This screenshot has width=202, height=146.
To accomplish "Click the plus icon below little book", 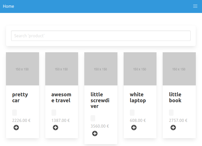I will [x=173, y=127].
